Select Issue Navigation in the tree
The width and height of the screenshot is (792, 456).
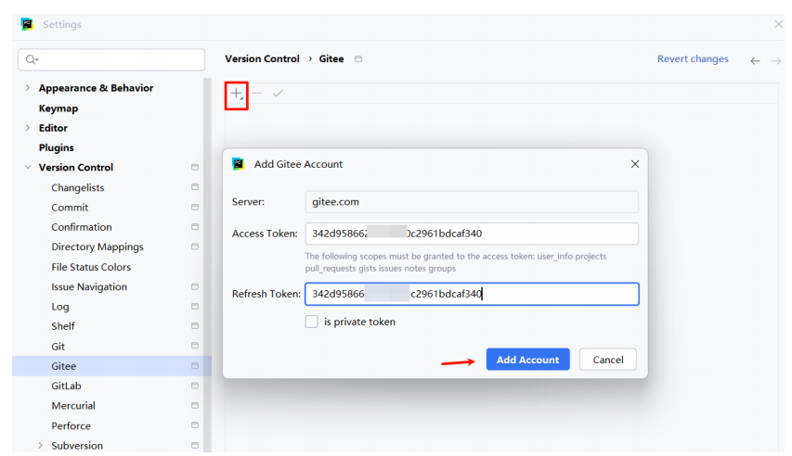point(89,286)
